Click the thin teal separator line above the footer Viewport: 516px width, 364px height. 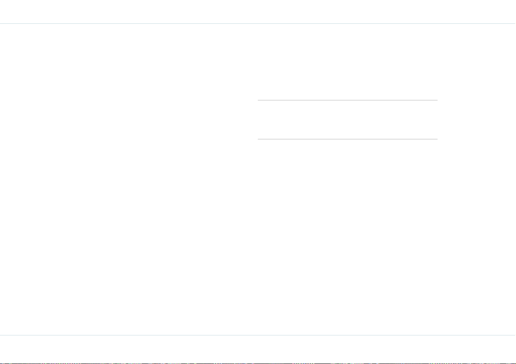258,335
